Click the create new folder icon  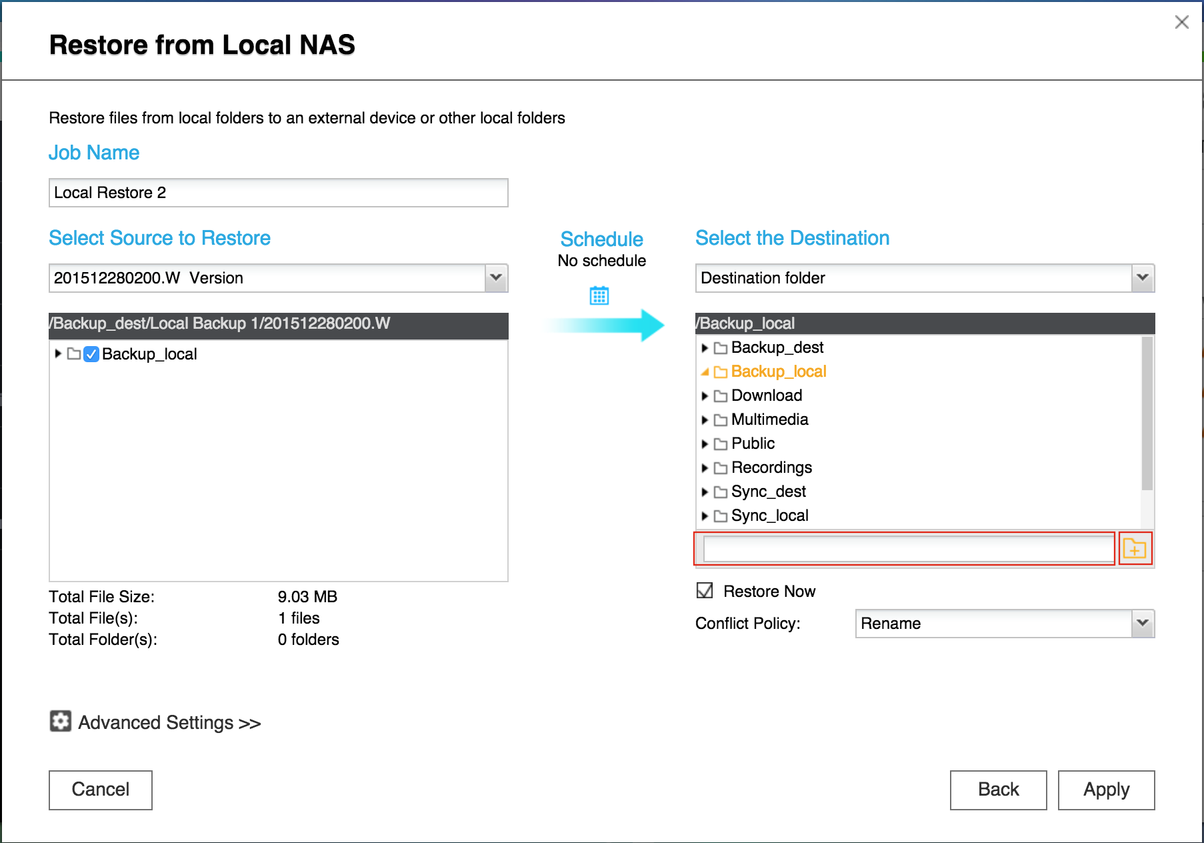point(1135,549)
